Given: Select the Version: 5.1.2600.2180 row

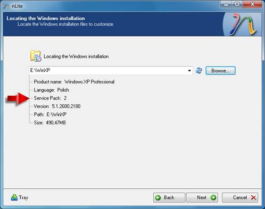Looking at the screenshot, I should point(57,106).
